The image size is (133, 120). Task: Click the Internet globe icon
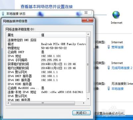pyautogui.click(x=116, y=15)
